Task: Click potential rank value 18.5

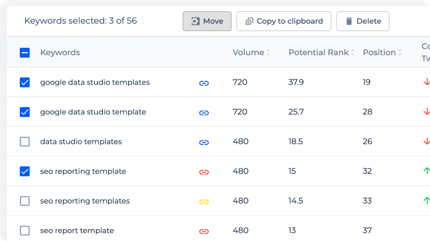Action: tap(296, 142)
